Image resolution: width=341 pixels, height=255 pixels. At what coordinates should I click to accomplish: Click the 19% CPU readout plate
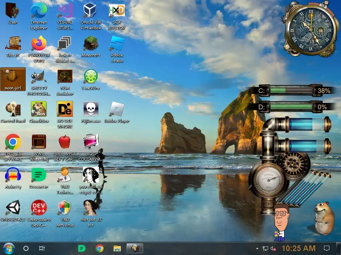click(x=269, y=205)
